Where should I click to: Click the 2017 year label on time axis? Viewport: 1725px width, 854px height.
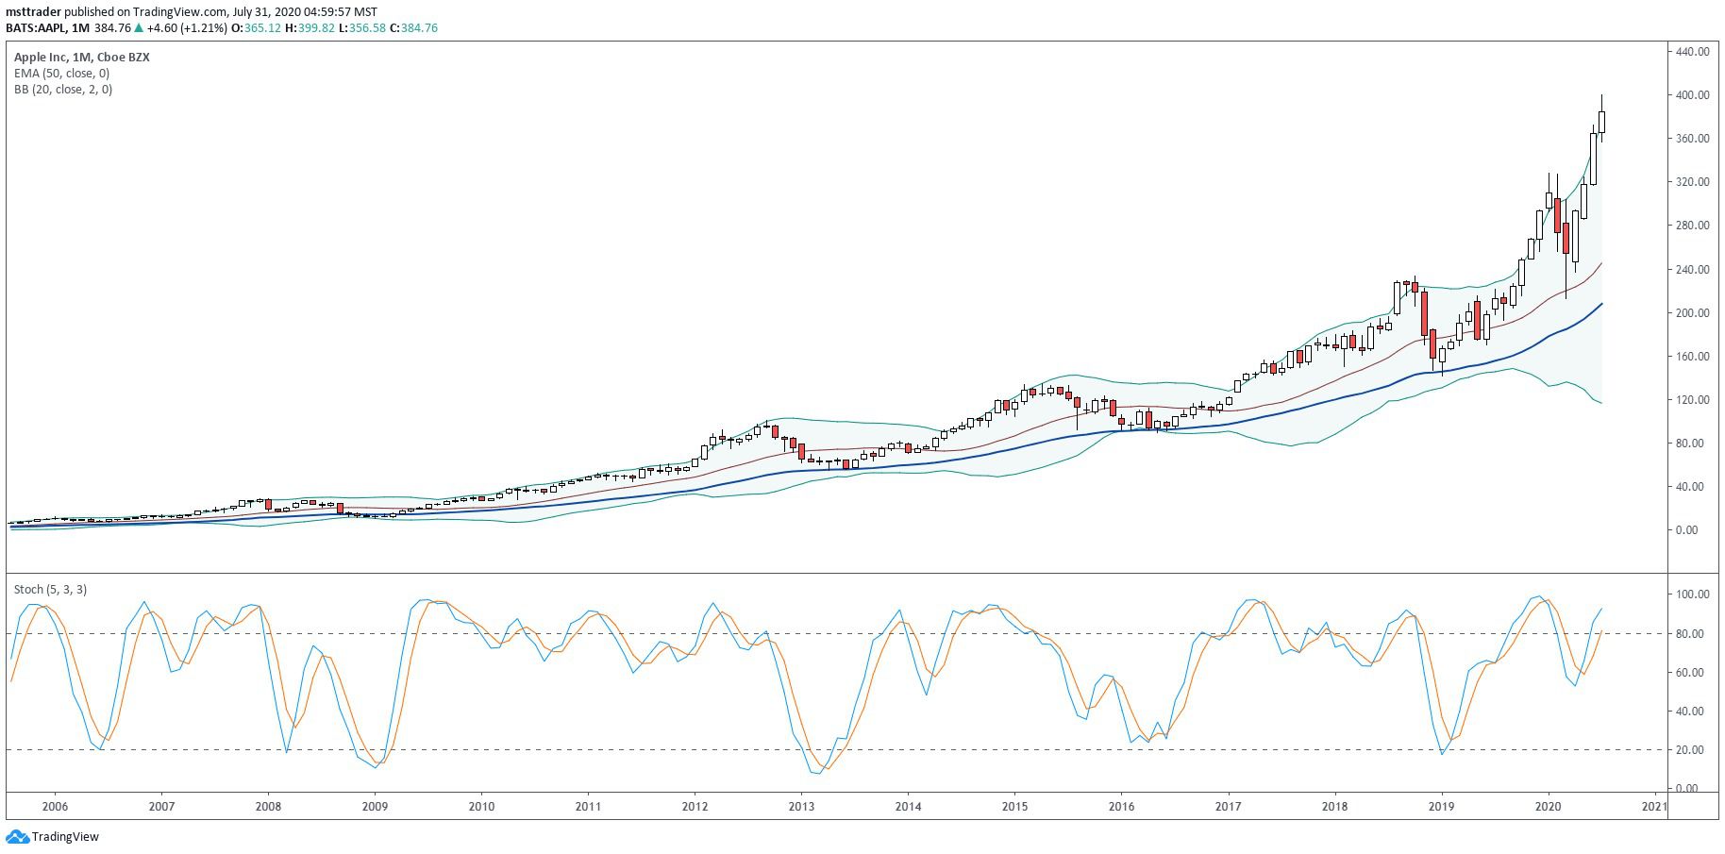[1228, 807]
